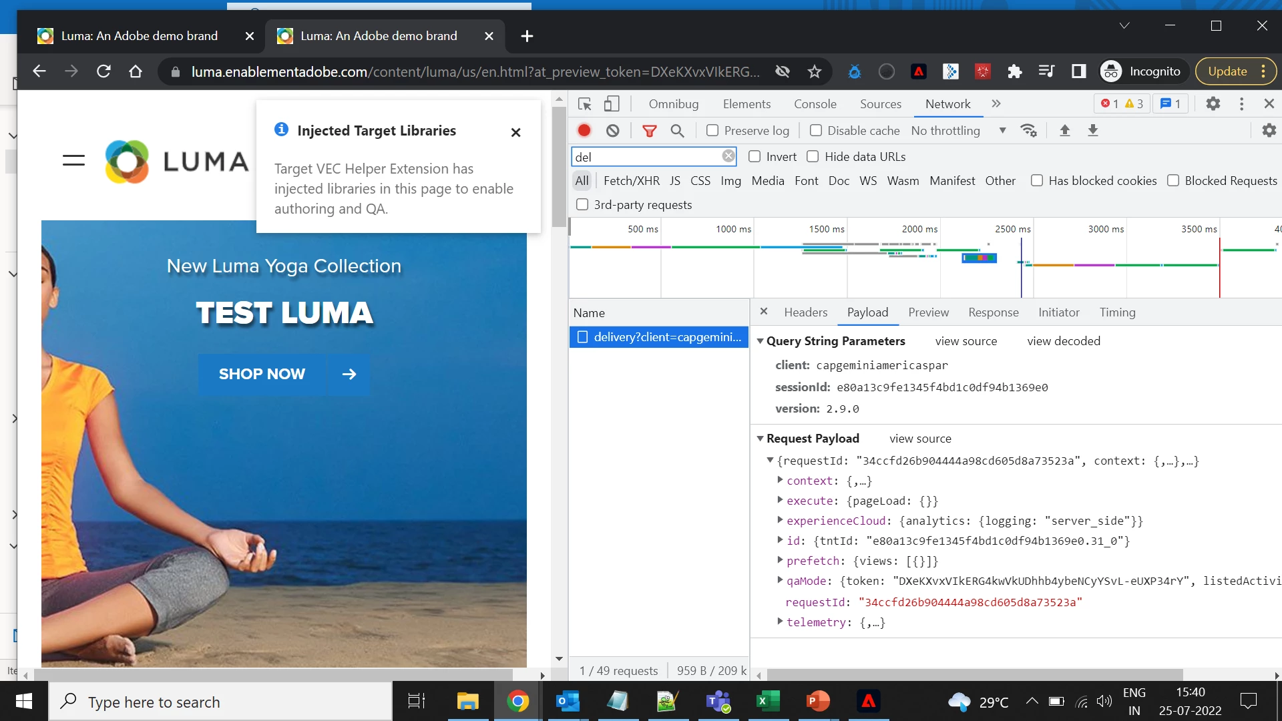The width and height of the screenshot is (1282, 721).
Task: Click the record network log button
Action: 584,131
